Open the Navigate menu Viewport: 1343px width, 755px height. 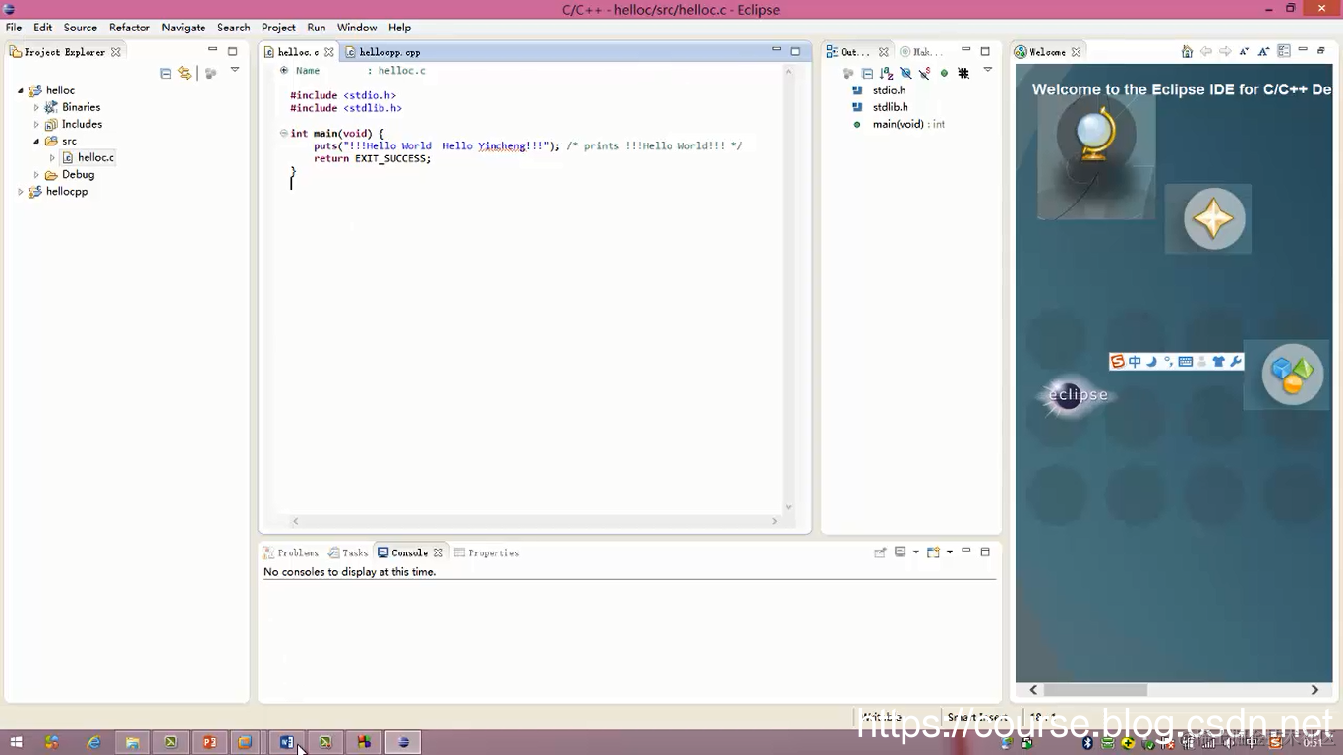(184, 28)
